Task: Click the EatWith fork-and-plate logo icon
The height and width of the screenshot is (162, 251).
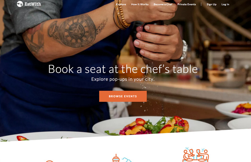Action: [x=20, y=4]
